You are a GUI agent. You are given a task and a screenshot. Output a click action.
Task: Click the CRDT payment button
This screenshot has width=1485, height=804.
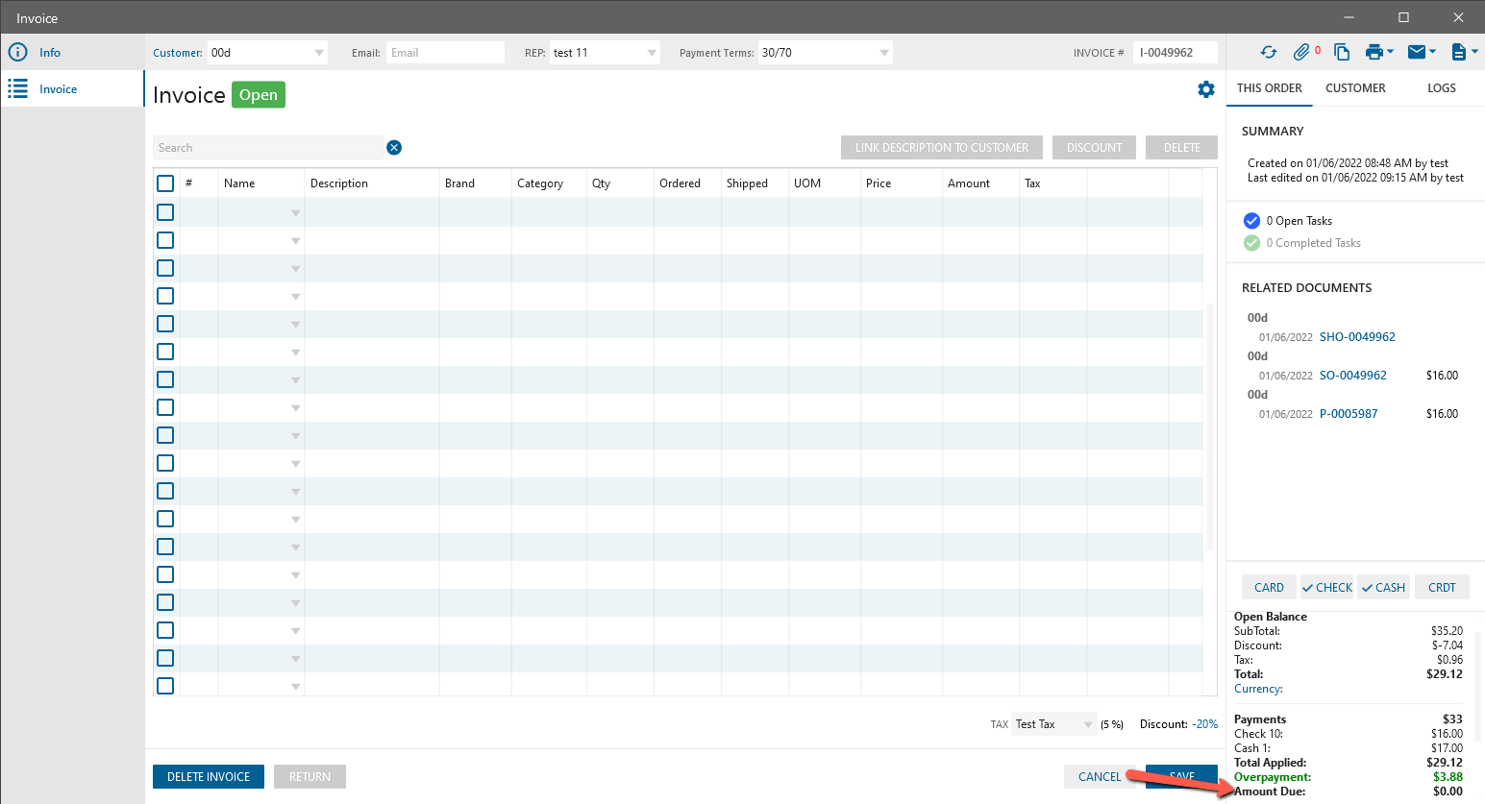(x=1442, y=587)
